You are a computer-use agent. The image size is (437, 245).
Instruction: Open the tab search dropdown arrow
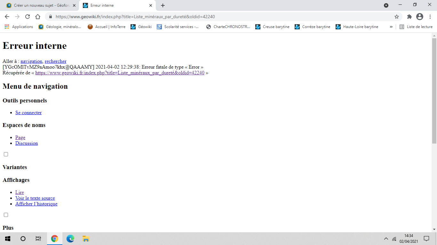tap(386, 5)
